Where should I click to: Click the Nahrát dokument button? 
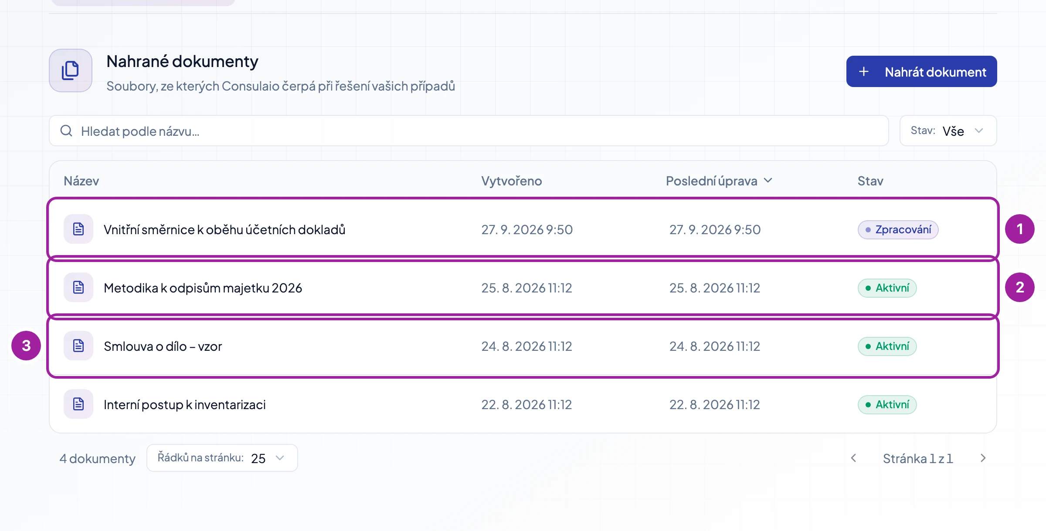pos(922,71)
